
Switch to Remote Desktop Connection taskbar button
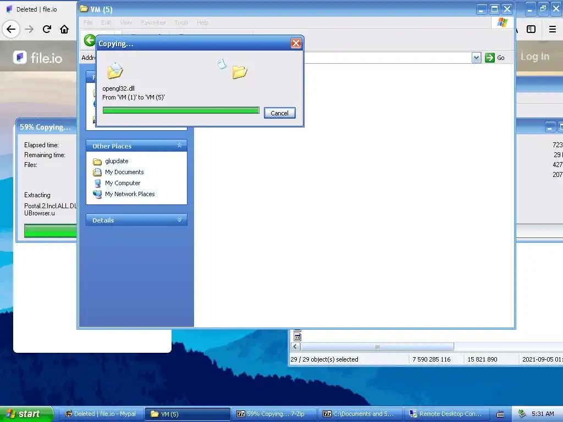click(x=446, y=414)
